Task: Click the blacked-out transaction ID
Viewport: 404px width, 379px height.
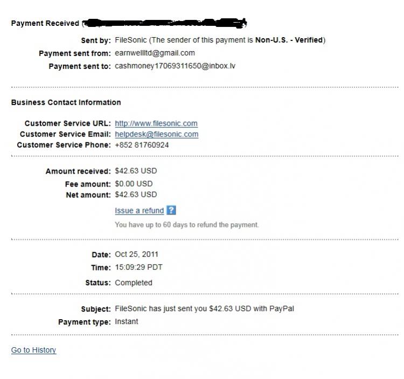Action: [x=164, y=23]
